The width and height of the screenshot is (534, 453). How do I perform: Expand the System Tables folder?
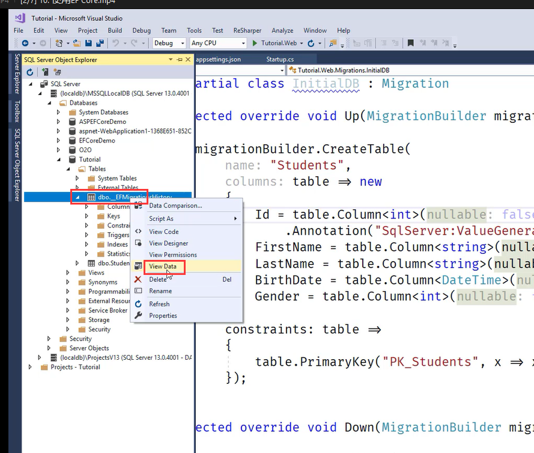pos(77,179)
